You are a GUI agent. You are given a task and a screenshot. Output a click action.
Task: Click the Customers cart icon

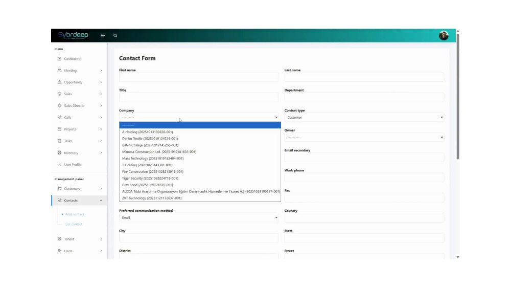(x=59, y=189)
